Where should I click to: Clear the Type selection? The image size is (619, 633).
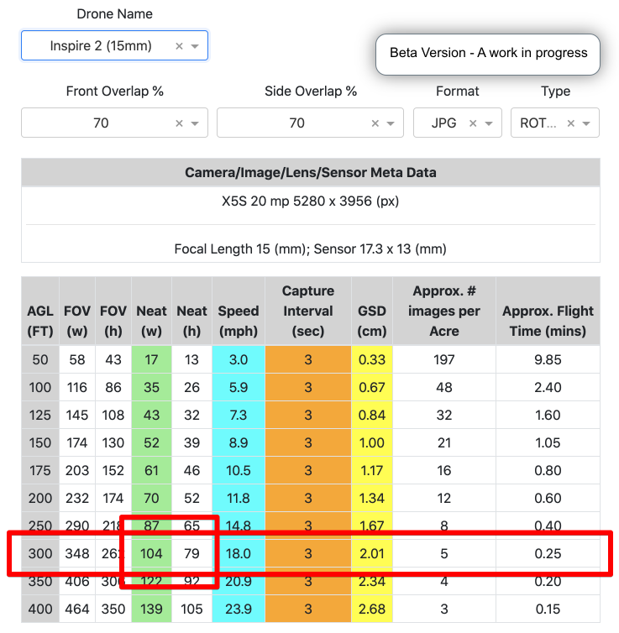tap(571, 123)
